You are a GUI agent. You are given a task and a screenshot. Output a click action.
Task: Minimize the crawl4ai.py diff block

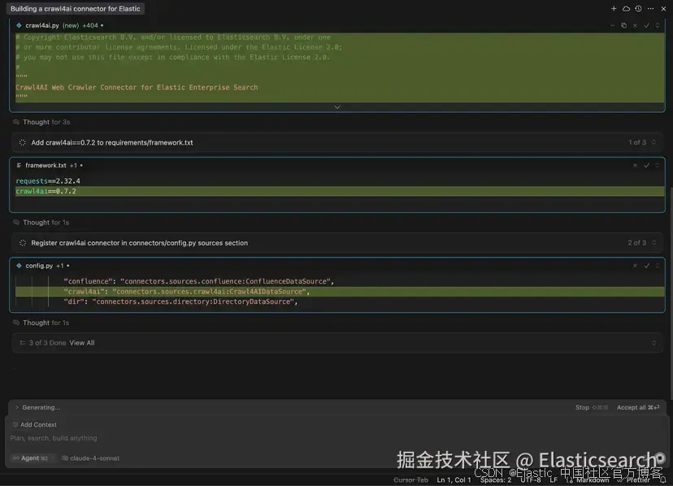click(x=613, y=25)
